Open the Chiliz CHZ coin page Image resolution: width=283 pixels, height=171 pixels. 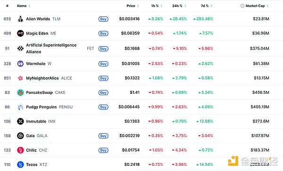point(36,150)
